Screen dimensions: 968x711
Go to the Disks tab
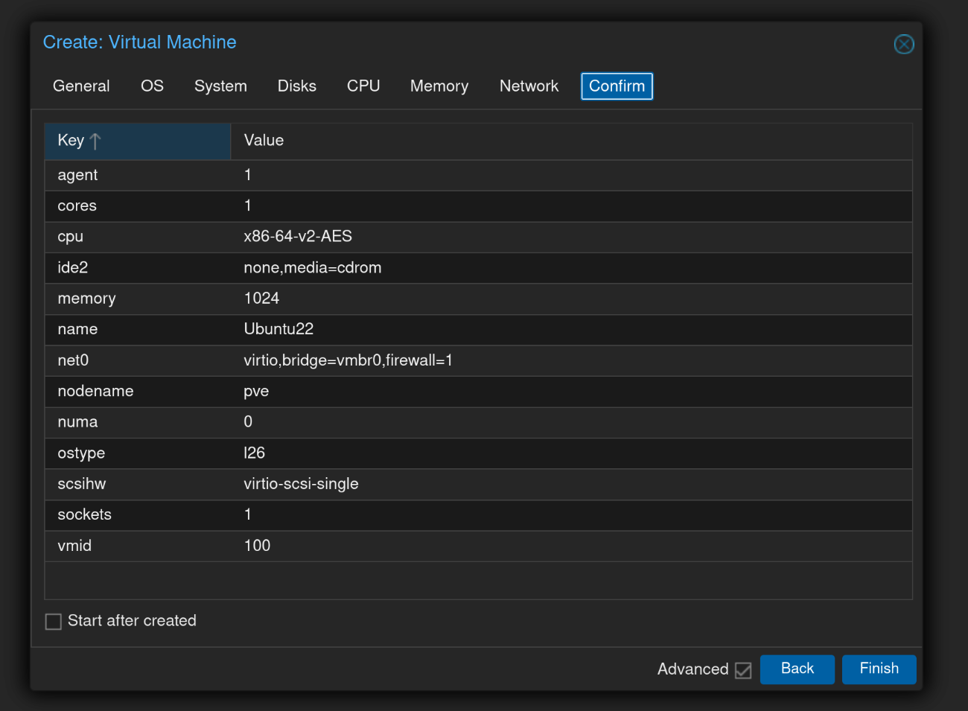click(296, 86)
